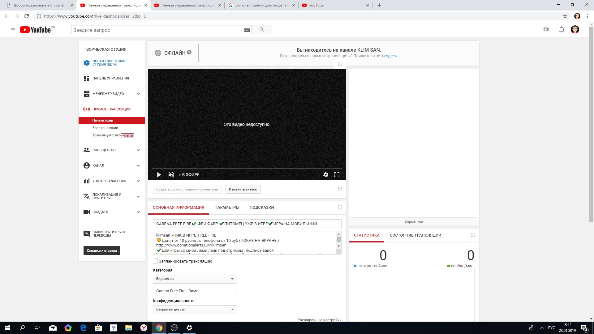
Task: Click the Ваши субтитры и переводы icon
Action: pyautogui.click(x=86, y=234)
